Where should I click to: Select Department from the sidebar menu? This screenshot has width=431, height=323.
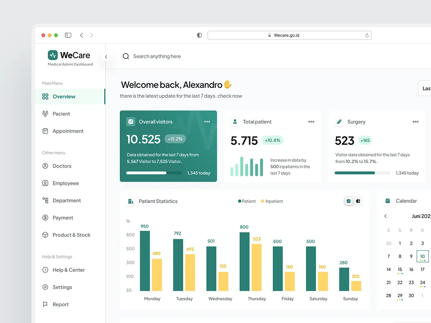pyautogui.click(x=45, y=200)
